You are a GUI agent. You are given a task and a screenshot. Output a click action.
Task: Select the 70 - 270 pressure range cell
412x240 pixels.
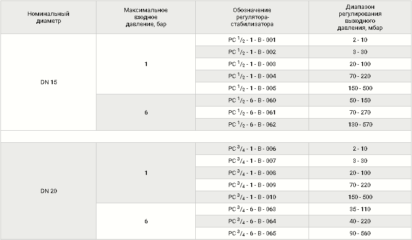click(x=360, y=112)
